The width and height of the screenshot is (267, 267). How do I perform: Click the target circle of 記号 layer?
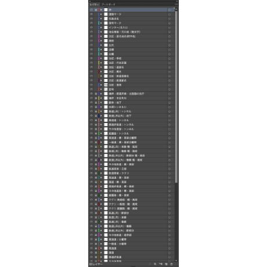click(169, 89)
